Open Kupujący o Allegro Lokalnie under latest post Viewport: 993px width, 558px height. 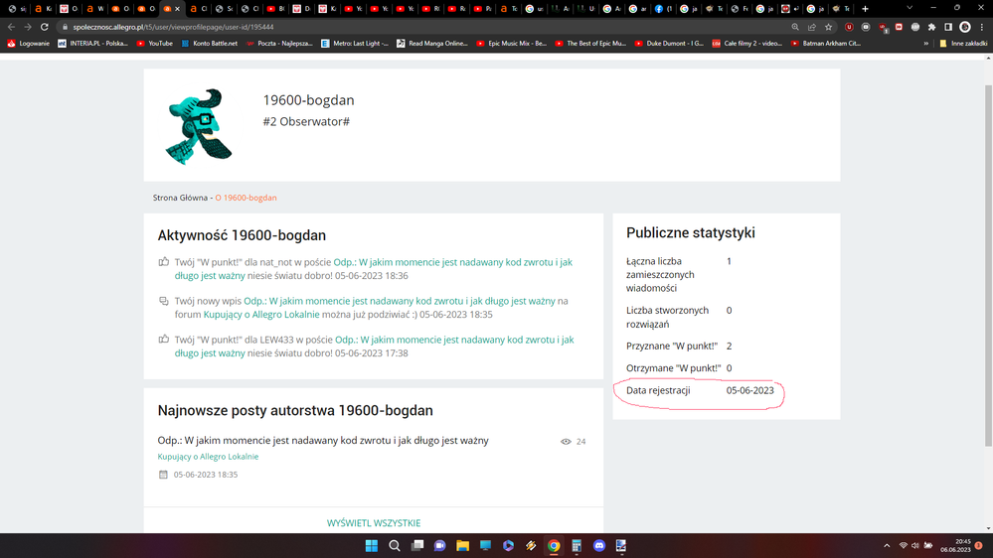point(208,457)
